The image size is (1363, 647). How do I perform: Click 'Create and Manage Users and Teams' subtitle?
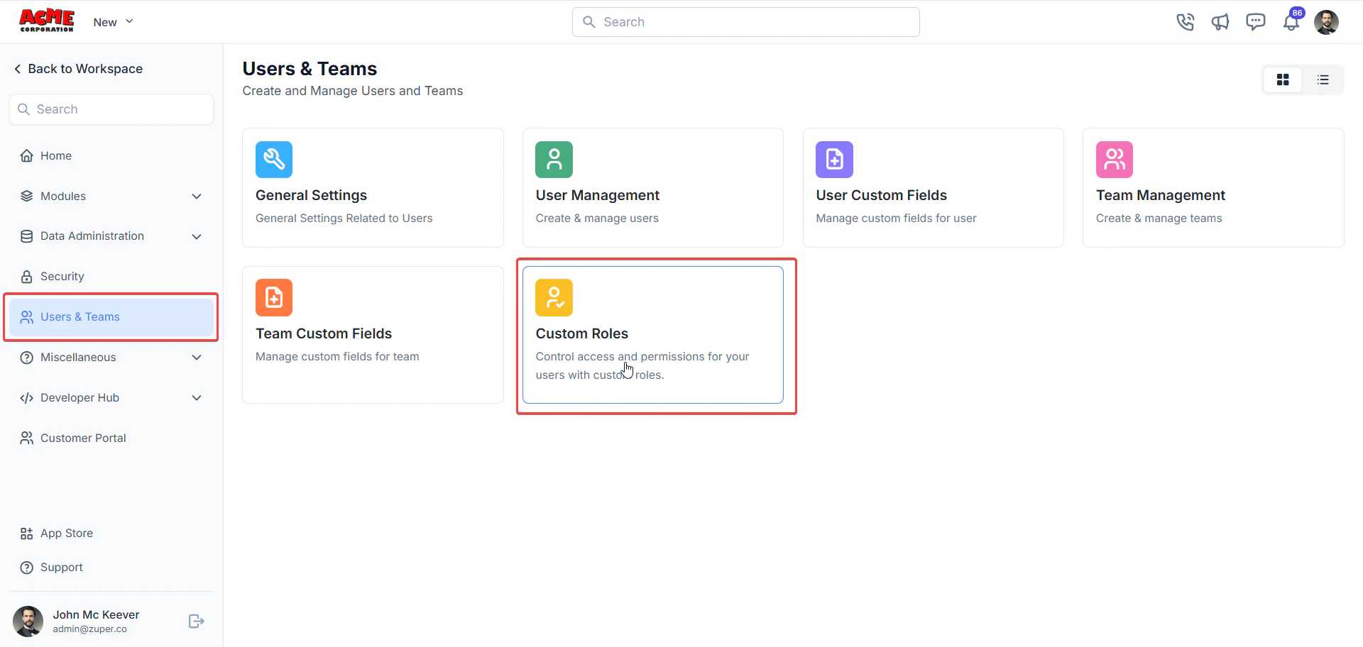353,91
